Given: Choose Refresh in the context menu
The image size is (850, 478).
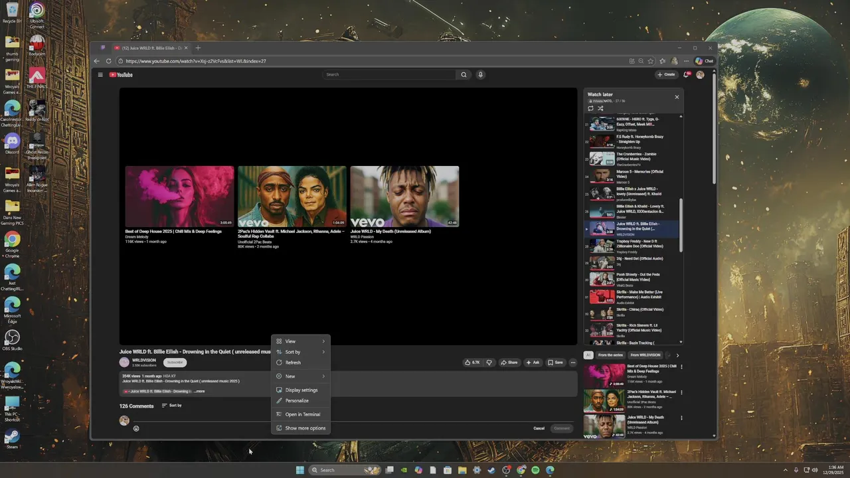Looking at the screenshot, I should click(x=301, y=362).
